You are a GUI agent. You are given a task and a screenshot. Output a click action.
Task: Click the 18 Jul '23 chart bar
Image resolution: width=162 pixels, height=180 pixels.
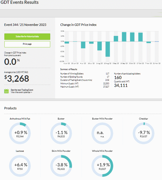coord(91,42)
